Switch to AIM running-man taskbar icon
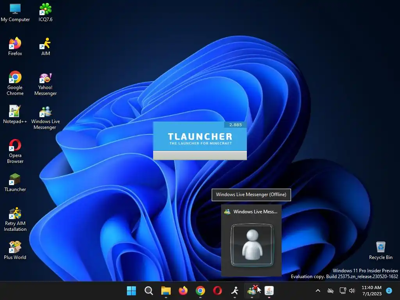 pyautogui.click(x=235, y=291)
